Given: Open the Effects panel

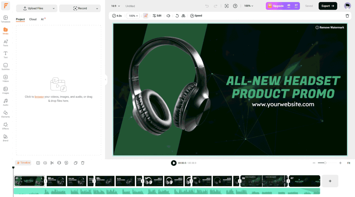Looking at the screenshot, I should coord(6,126).
